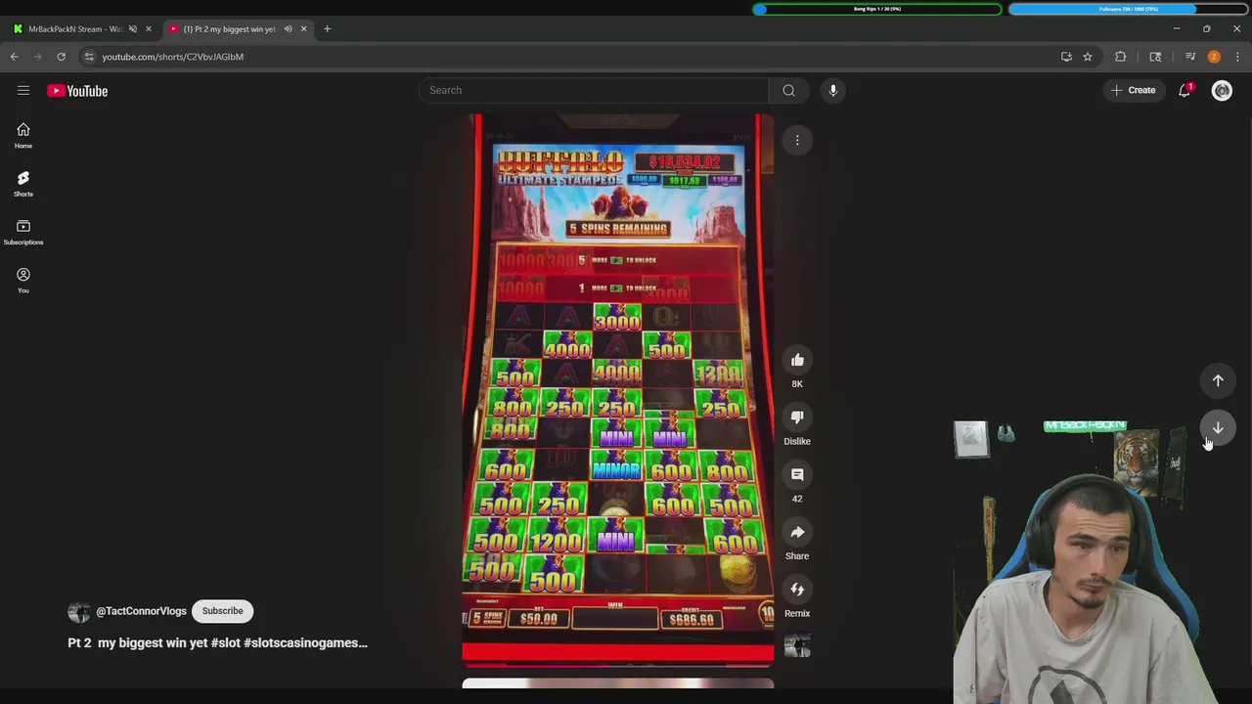Open the YouTube account avatar menu
Image resolution: width=1252 pixels, height=704 pixels.
(x=1222, y=90)
